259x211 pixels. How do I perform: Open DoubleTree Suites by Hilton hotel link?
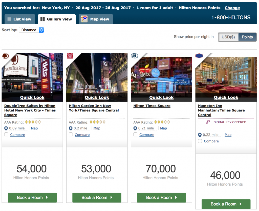pos(30,110)
